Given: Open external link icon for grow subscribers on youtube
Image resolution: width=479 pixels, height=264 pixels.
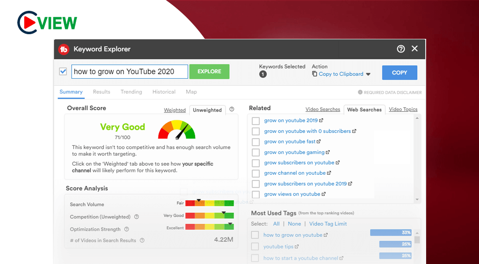Looking at the screenshot, I should tap(338, 162).
